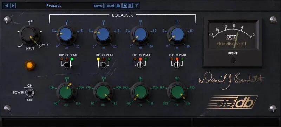Click the VU meter RIGHT selector button
The image size is (281, 127).
pyautogui.click(x=233, y=60)
